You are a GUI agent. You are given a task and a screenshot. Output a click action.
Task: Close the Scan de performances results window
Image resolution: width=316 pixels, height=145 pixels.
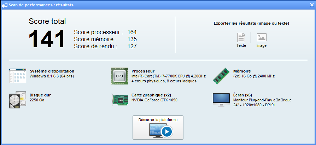312,5
